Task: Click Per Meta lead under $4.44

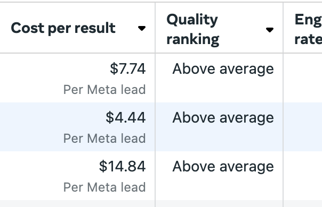Action: tap(104, 139)
